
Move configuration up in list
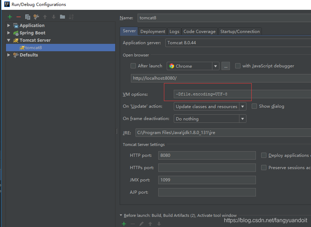click(45, 17)
